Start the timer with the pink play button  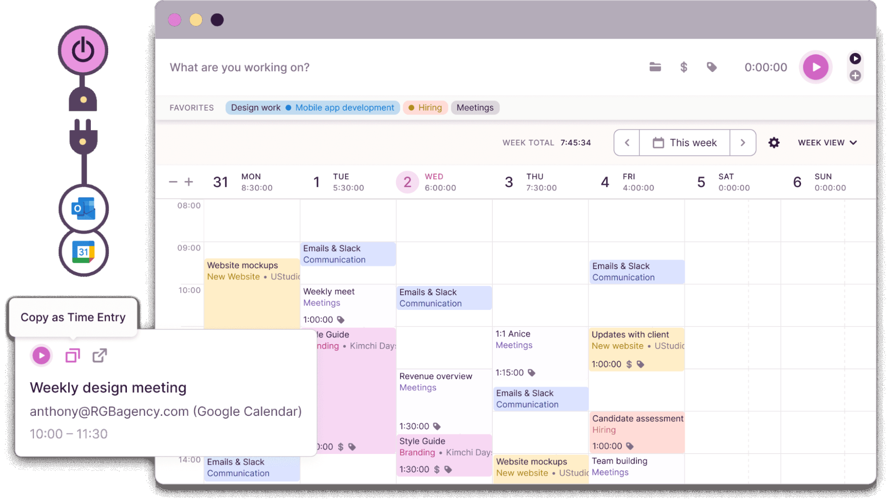coord(815,67)
